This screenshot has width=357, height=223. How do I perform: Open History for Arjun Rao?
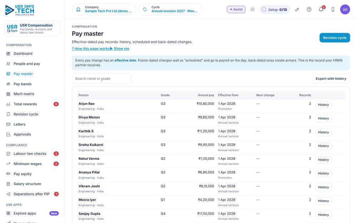tap(323, 105)
